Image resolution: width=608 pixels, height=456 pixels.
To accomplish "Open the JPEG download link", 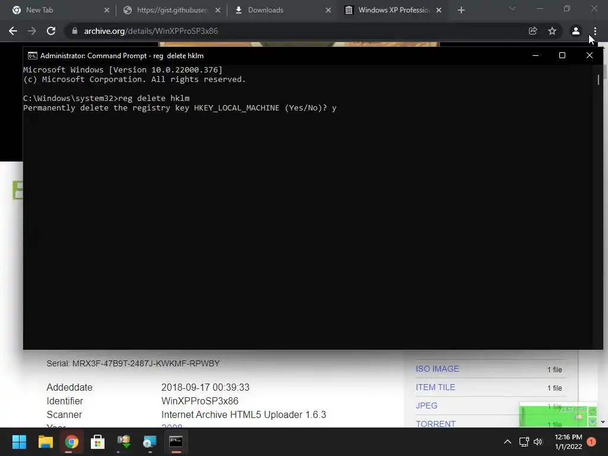I will tap(426, 406).
